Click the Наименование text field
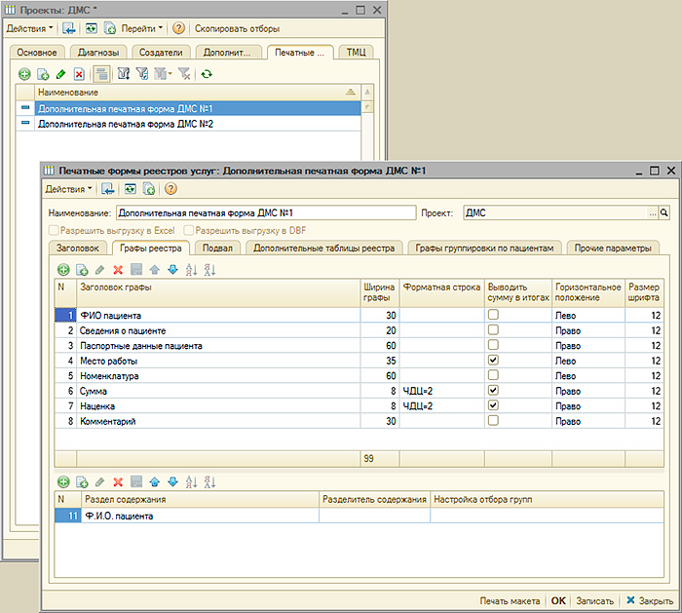The height and width of the screenshot is (613, 682). [x=265, y=211]
